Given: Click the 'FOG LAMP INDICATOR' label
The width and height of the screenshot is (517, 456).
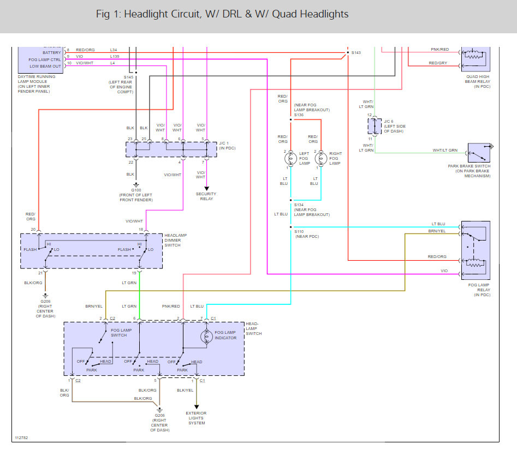Looking at the screenshot, I should click(225, 335).
